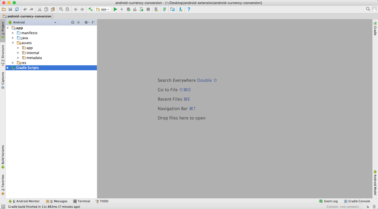Hide the Project panel
Image resolution: width=378 pixels, height=209 pixels.
tap(93, 22)
